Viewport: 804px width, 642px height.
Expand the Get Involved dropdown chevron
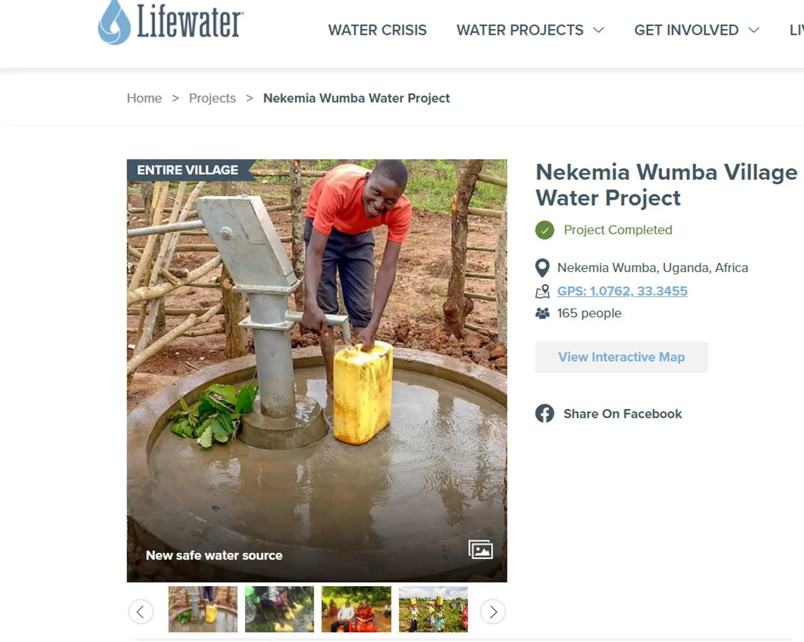tap(754, 30)
